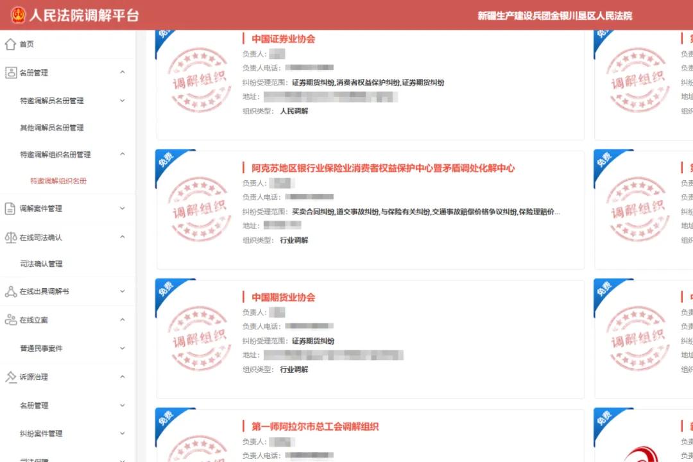This screenshot has width=693, height=462.
Task: Click the scales icon for 在线司法确认
Action: (11, 237)
